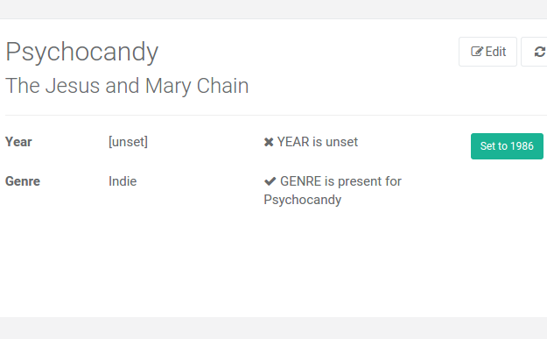The height and width of the screenshot is (339, 547).
Task: Click the checkmark icon beside GENRE status
Action: (x=270, y=181)
